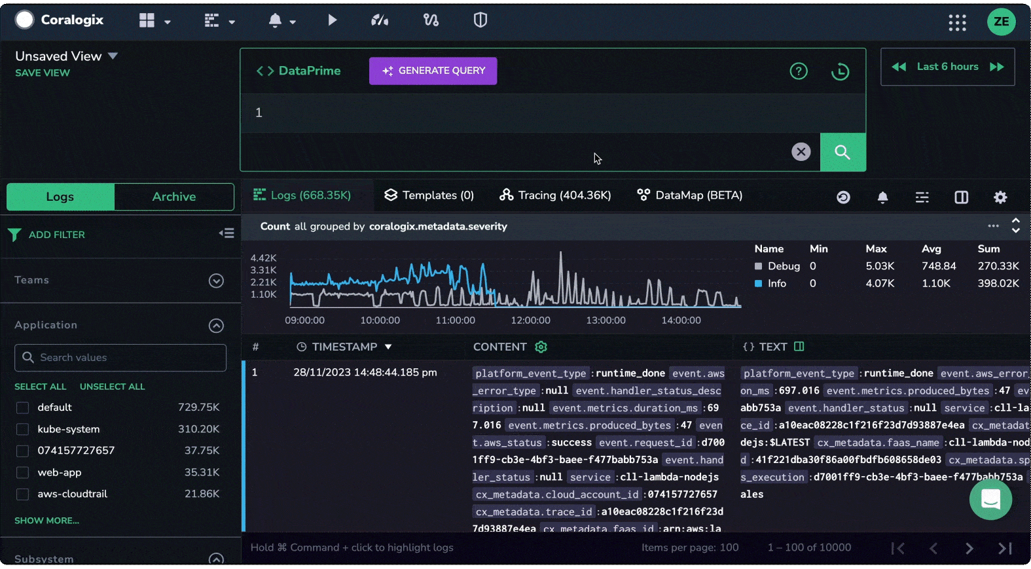Sort by TIMESTAMP dropdown arrow
Viewport: 1031px width, 569px height.
coord(388,347)
